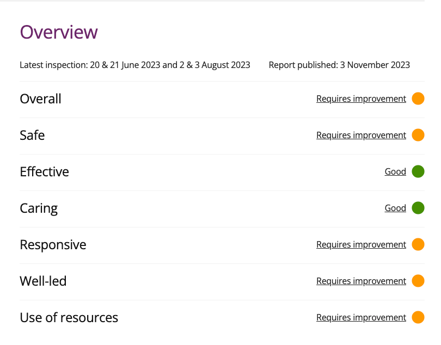Open the Responsive 'Requires improvement' link

[361, 244]
